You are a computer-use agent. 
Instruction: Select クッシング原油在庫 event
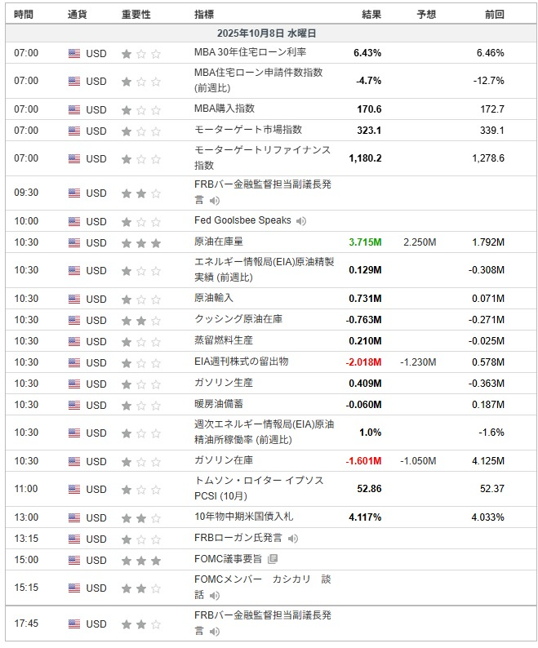pyautogui.click(x=239, y=320)
